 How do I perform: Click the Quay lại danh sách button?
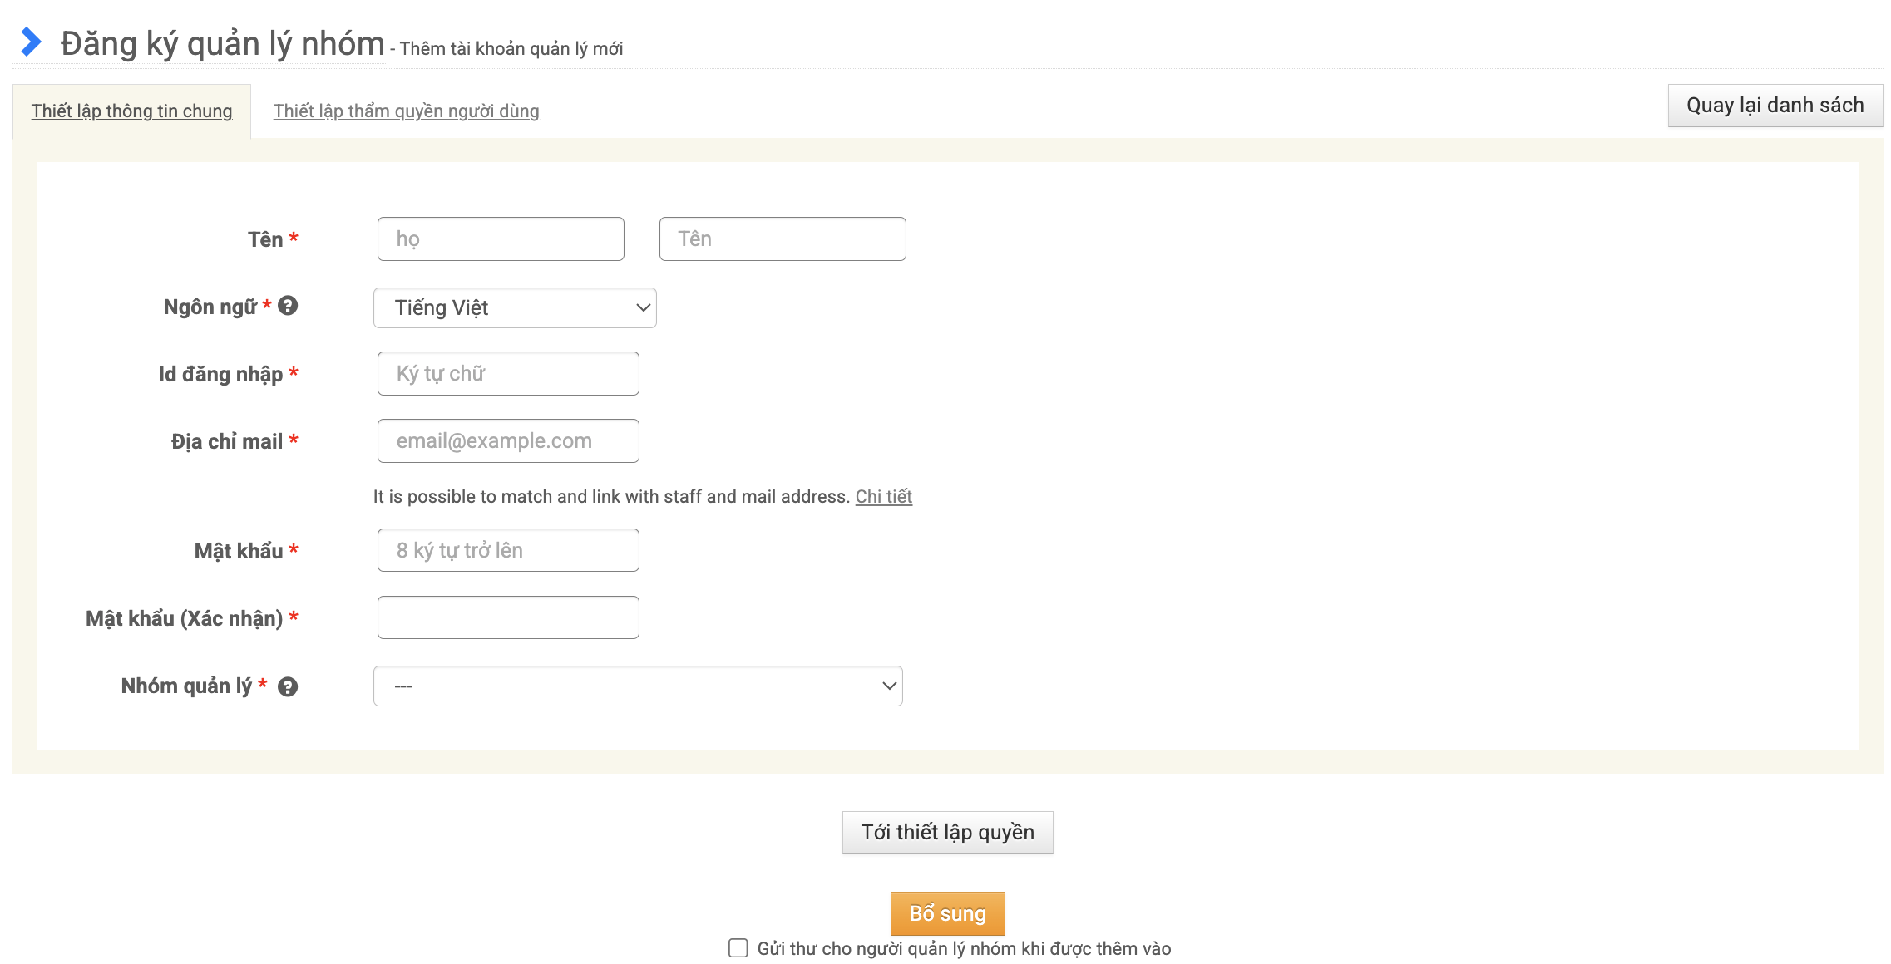(1775, 106)
